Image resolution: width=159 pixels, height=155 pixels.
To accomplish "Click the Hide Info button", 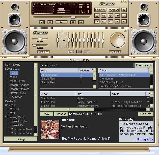I will coord(146,114).
